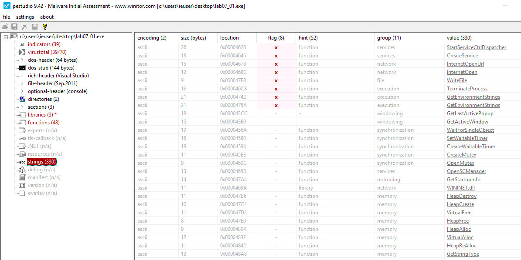Click the yellow question mark help icon
Screen dimensions: 521x260
[x=44, y=27]
